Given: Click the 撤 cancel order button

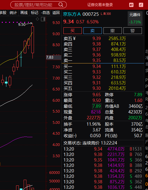Looking at the screenshot, I should point(113,31).
